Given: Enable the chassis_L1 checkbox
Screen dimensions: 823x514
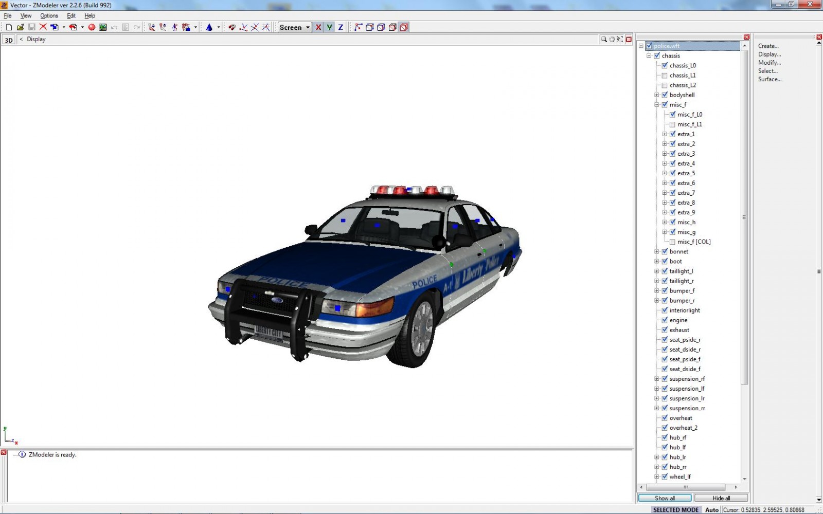Looking at the screenshot, I should [665, 76].
